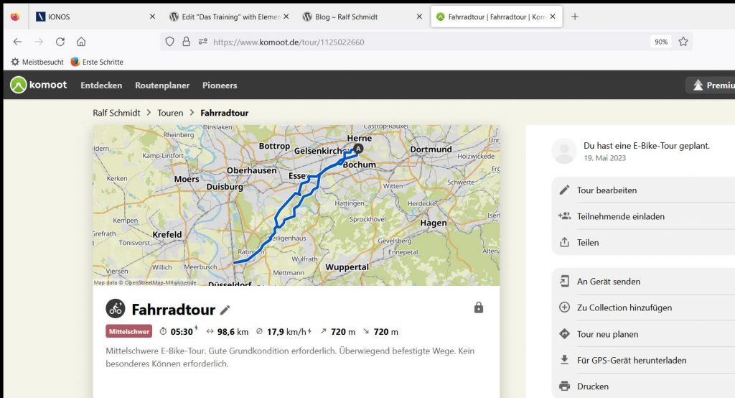Follow the Touren breadcrumb link

[170, 113]
